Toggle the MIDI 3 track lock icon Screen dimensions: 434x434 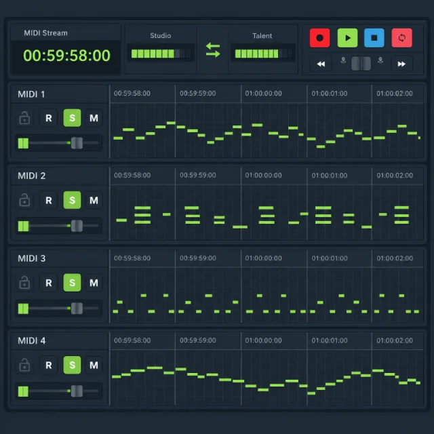click(x=24, y=283)
